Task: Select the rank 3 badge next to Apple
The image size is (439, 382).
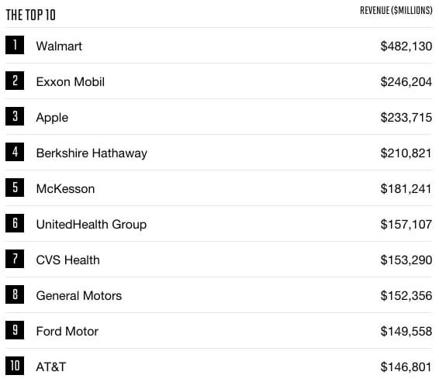Action: pyautogui.click(x=15, y=116)
